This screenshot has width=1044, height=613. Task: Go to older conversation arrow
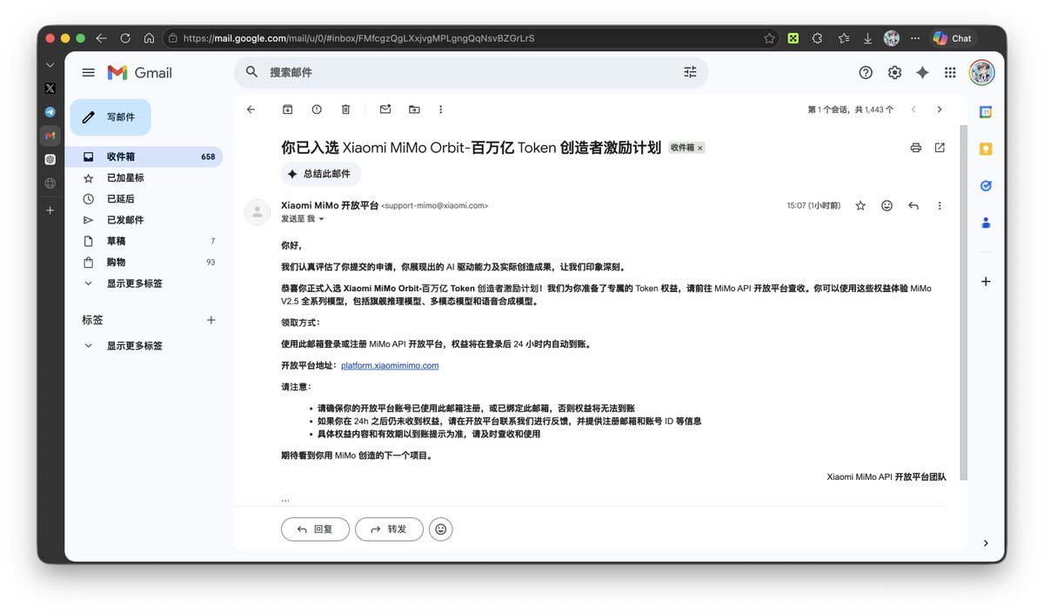click(940, 110)
